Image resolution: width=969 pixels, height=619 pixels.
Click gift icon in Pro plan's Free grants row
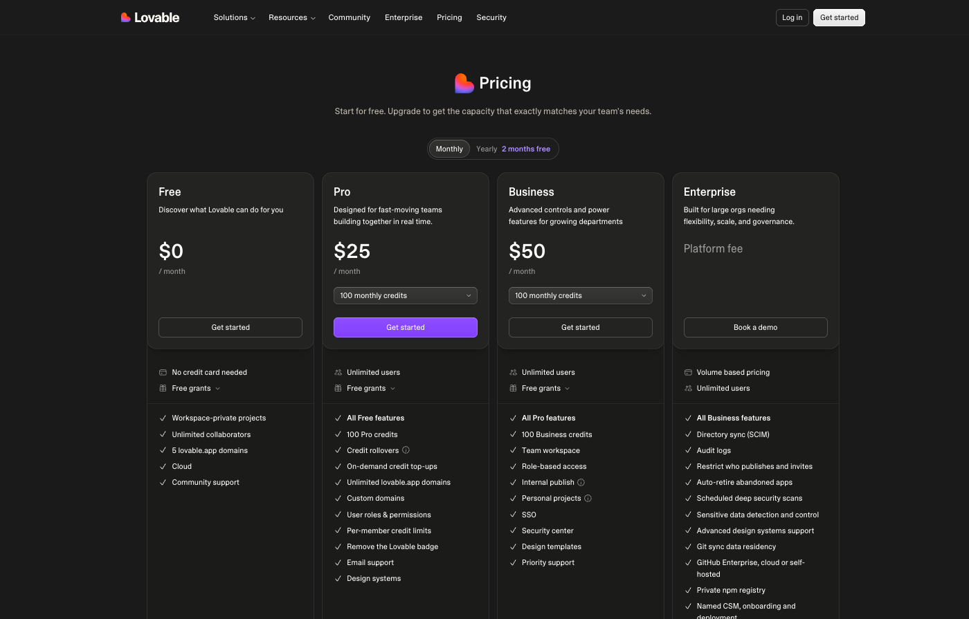tap(338, 389)
